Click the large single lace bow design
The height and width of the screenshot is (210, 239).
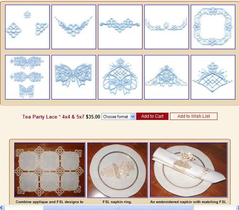74,77
